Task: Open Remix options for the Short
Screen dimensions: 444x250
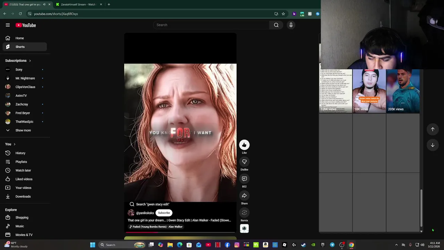Action: (244, 212)
